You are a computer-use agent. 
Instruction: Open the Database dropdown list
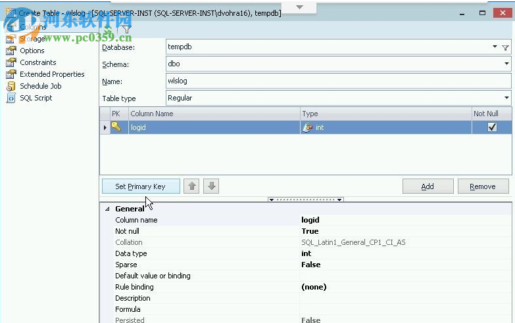[495, 47]
